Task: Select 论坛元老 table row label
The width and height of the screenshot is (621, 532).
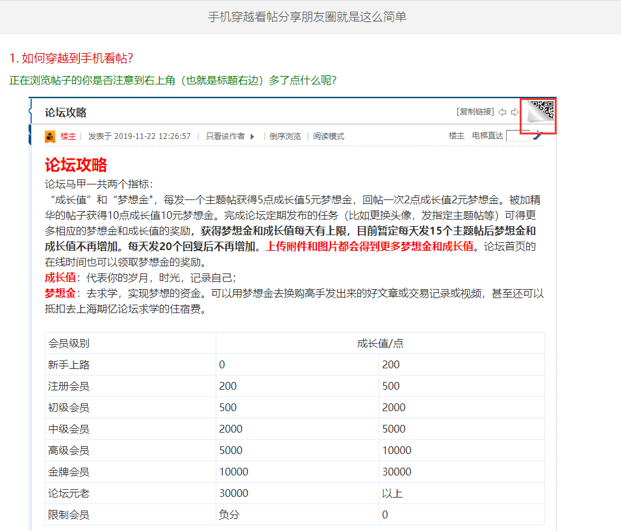Action: [69, 493]
